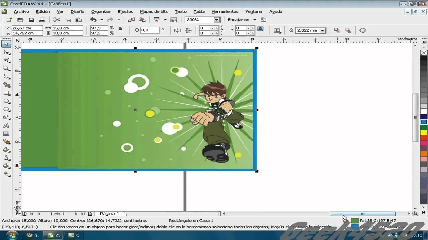Open the Ayuda menu
This screenshot has width=428, height=240.
276,12
